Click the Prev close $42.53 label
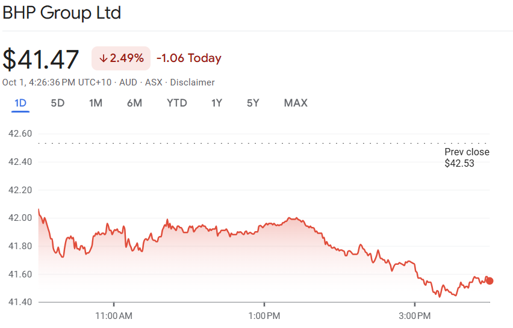 click(467, 157)
